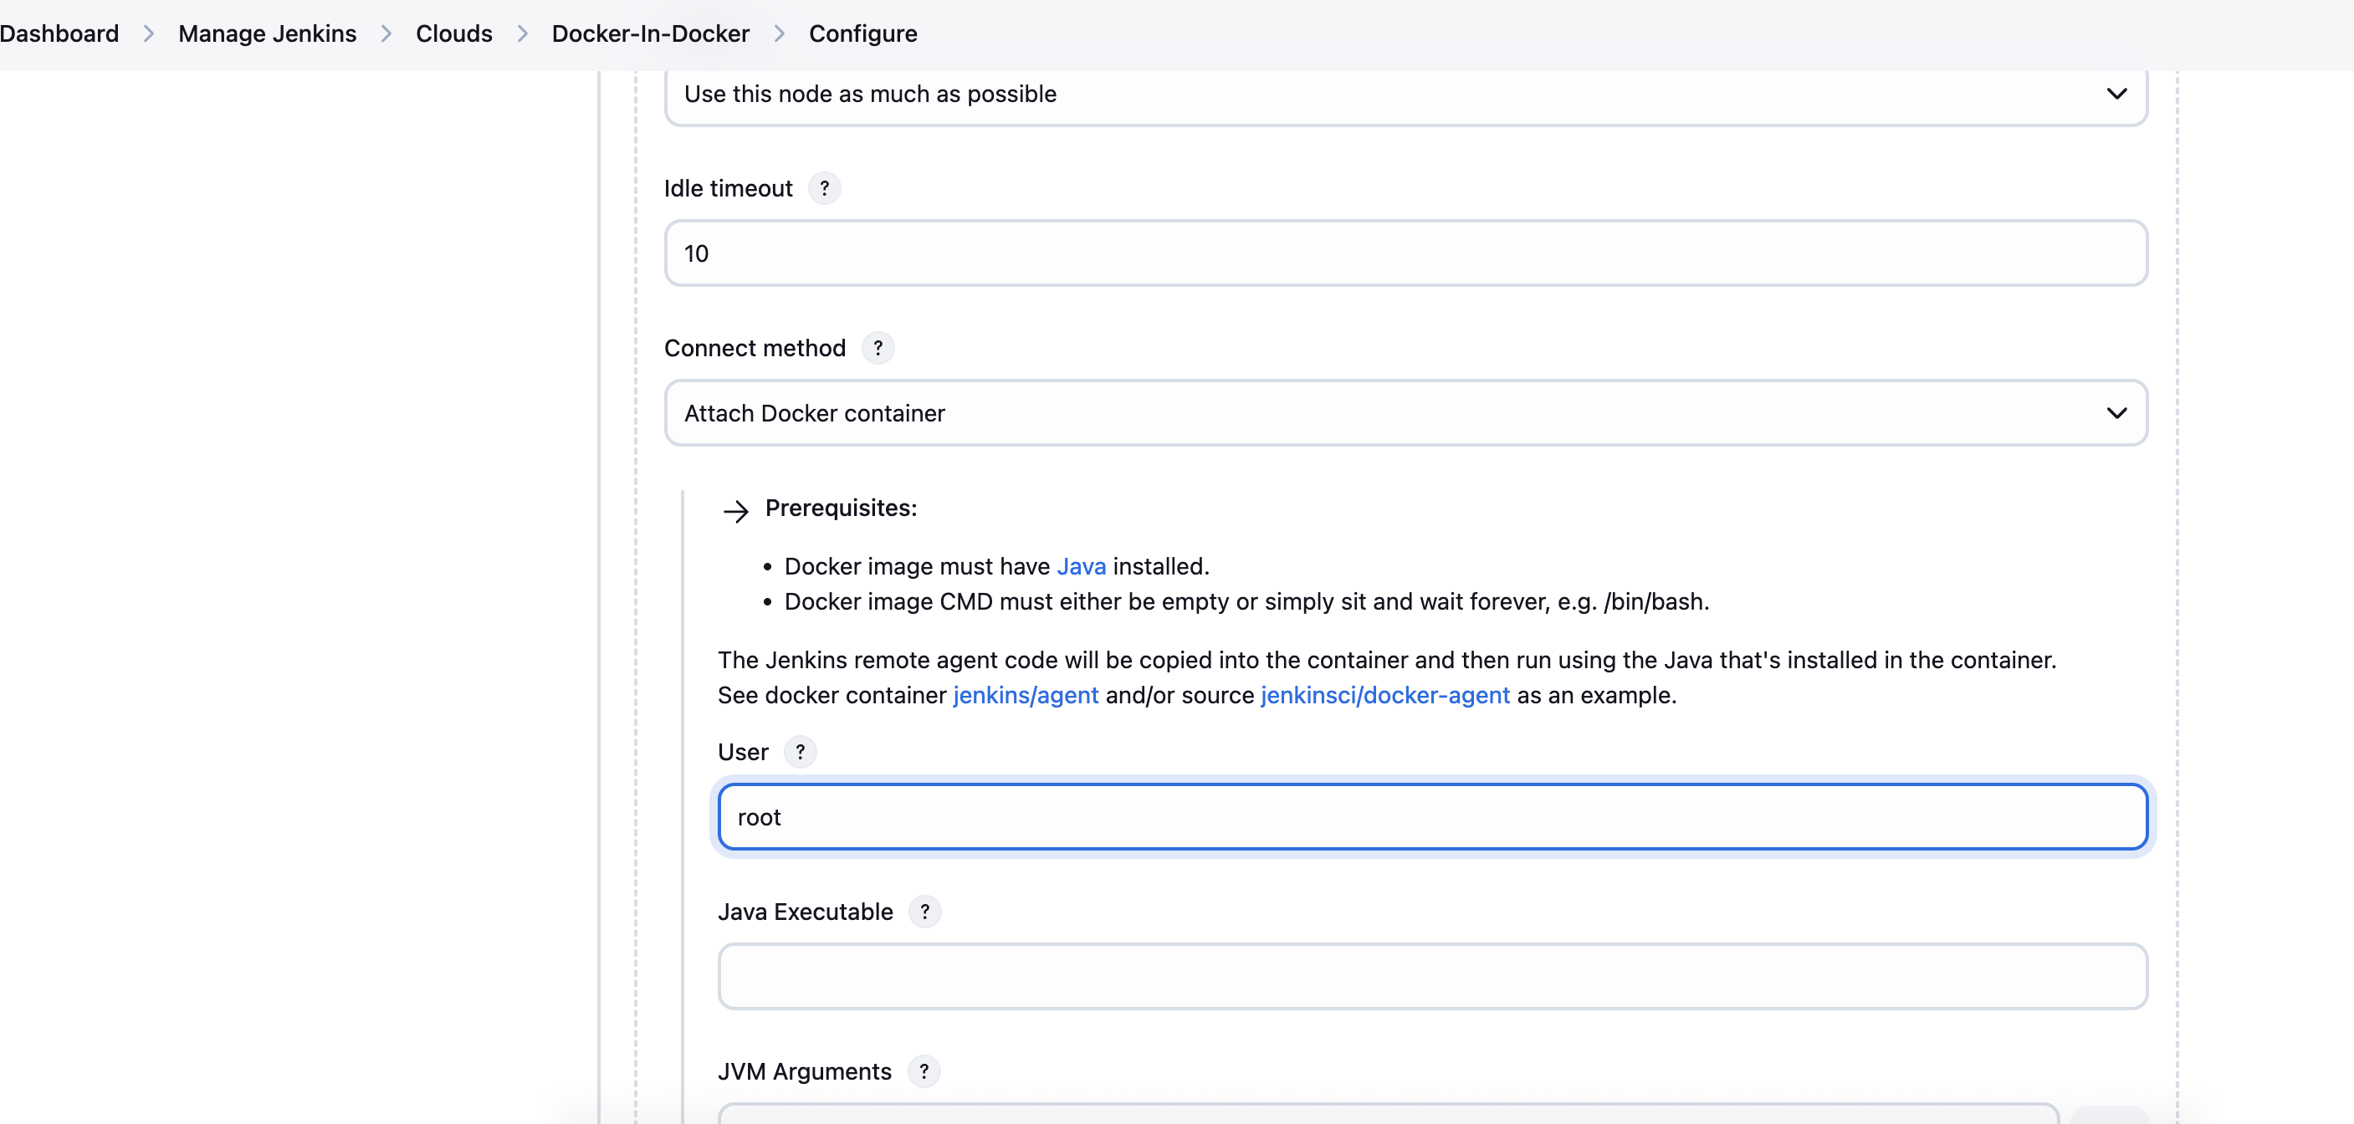
Task: Click into the Idle timeout field
Action: click(1405, 253)
